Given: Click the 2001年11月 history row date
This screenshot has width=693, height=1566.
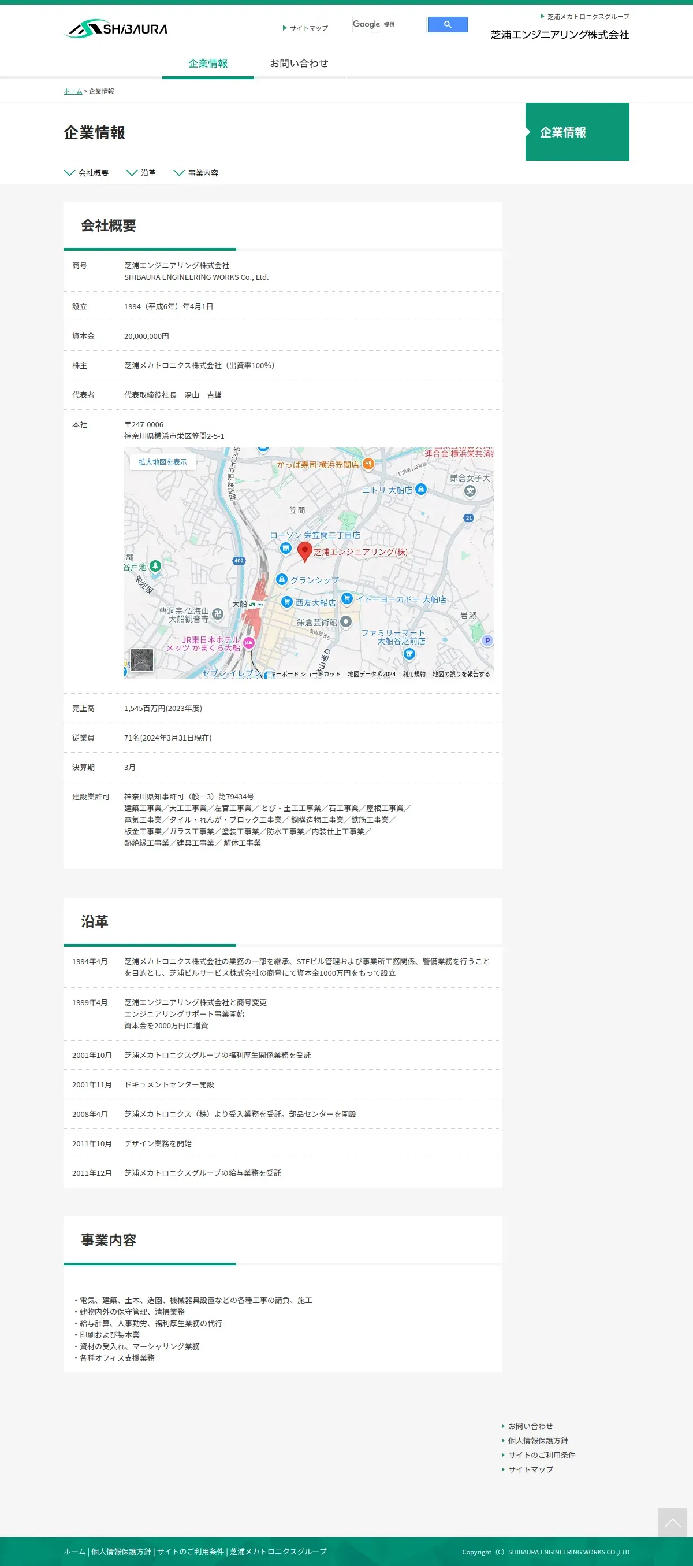Looking at the screenshot, I should 92,1084.
